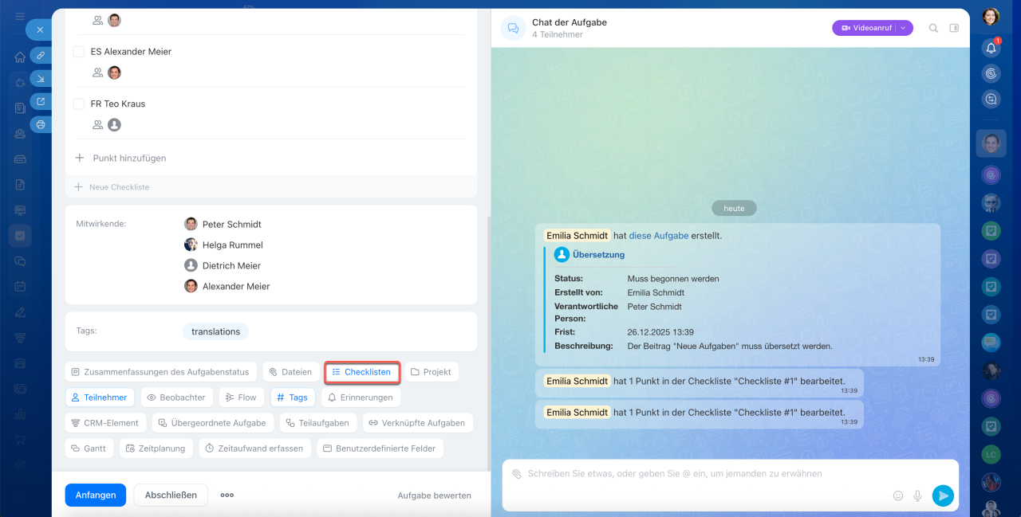Image resolution: width=1021 pixels, height=517 pixels.
Task: Click the Anfangen button
Action: coord(96,495)
